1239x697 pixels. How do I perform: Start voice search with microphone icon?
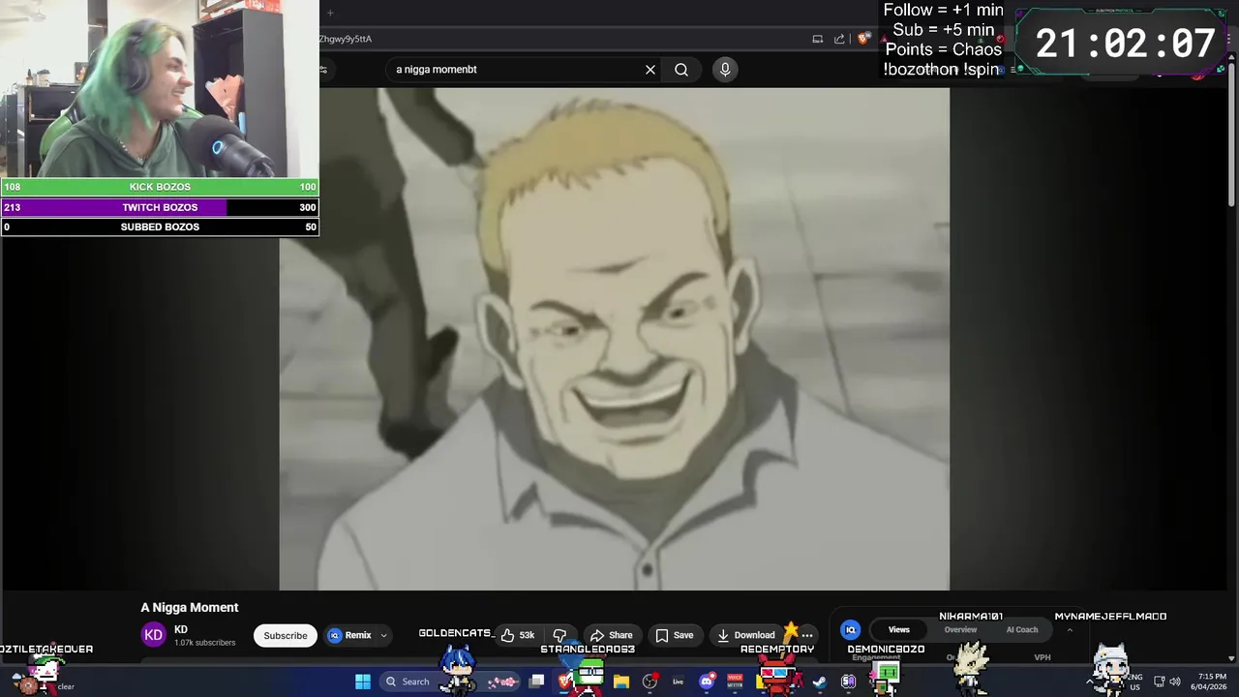click(725, 70)
